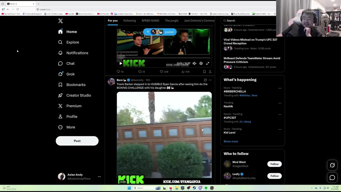The width and height of the screenshot is (341, 192).
Task: Open Explore search page
Action: [69, 42]
